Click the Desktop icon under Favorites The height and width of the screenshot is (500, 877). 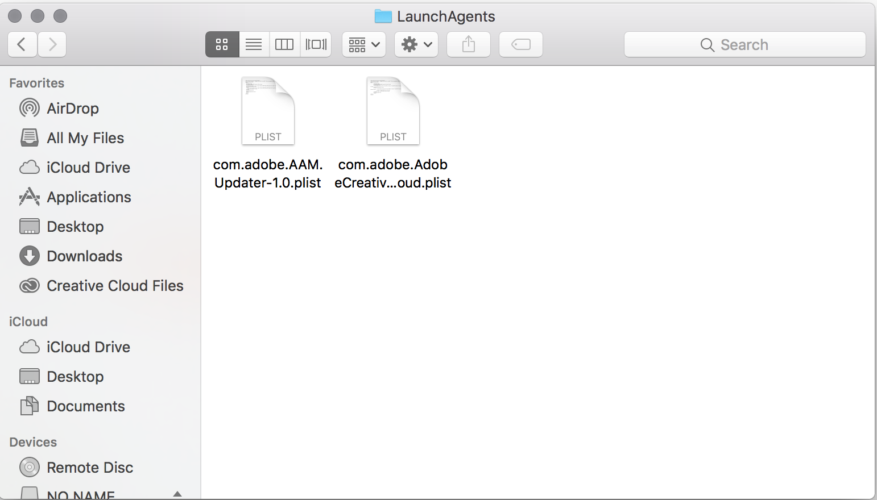coord(30,226)
